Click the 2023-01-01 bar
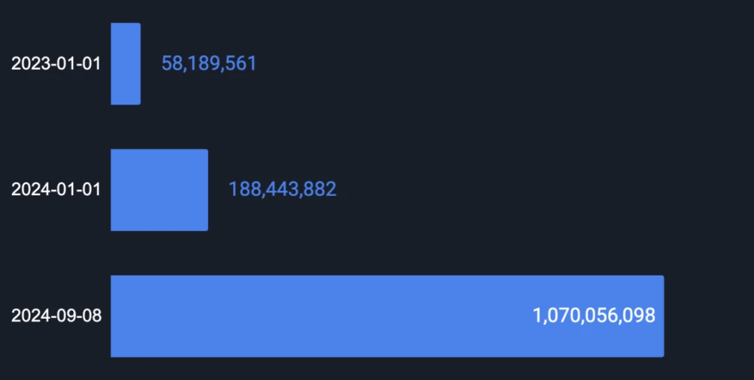This screenshot has height=380, width=754. [x=126, y=64]
